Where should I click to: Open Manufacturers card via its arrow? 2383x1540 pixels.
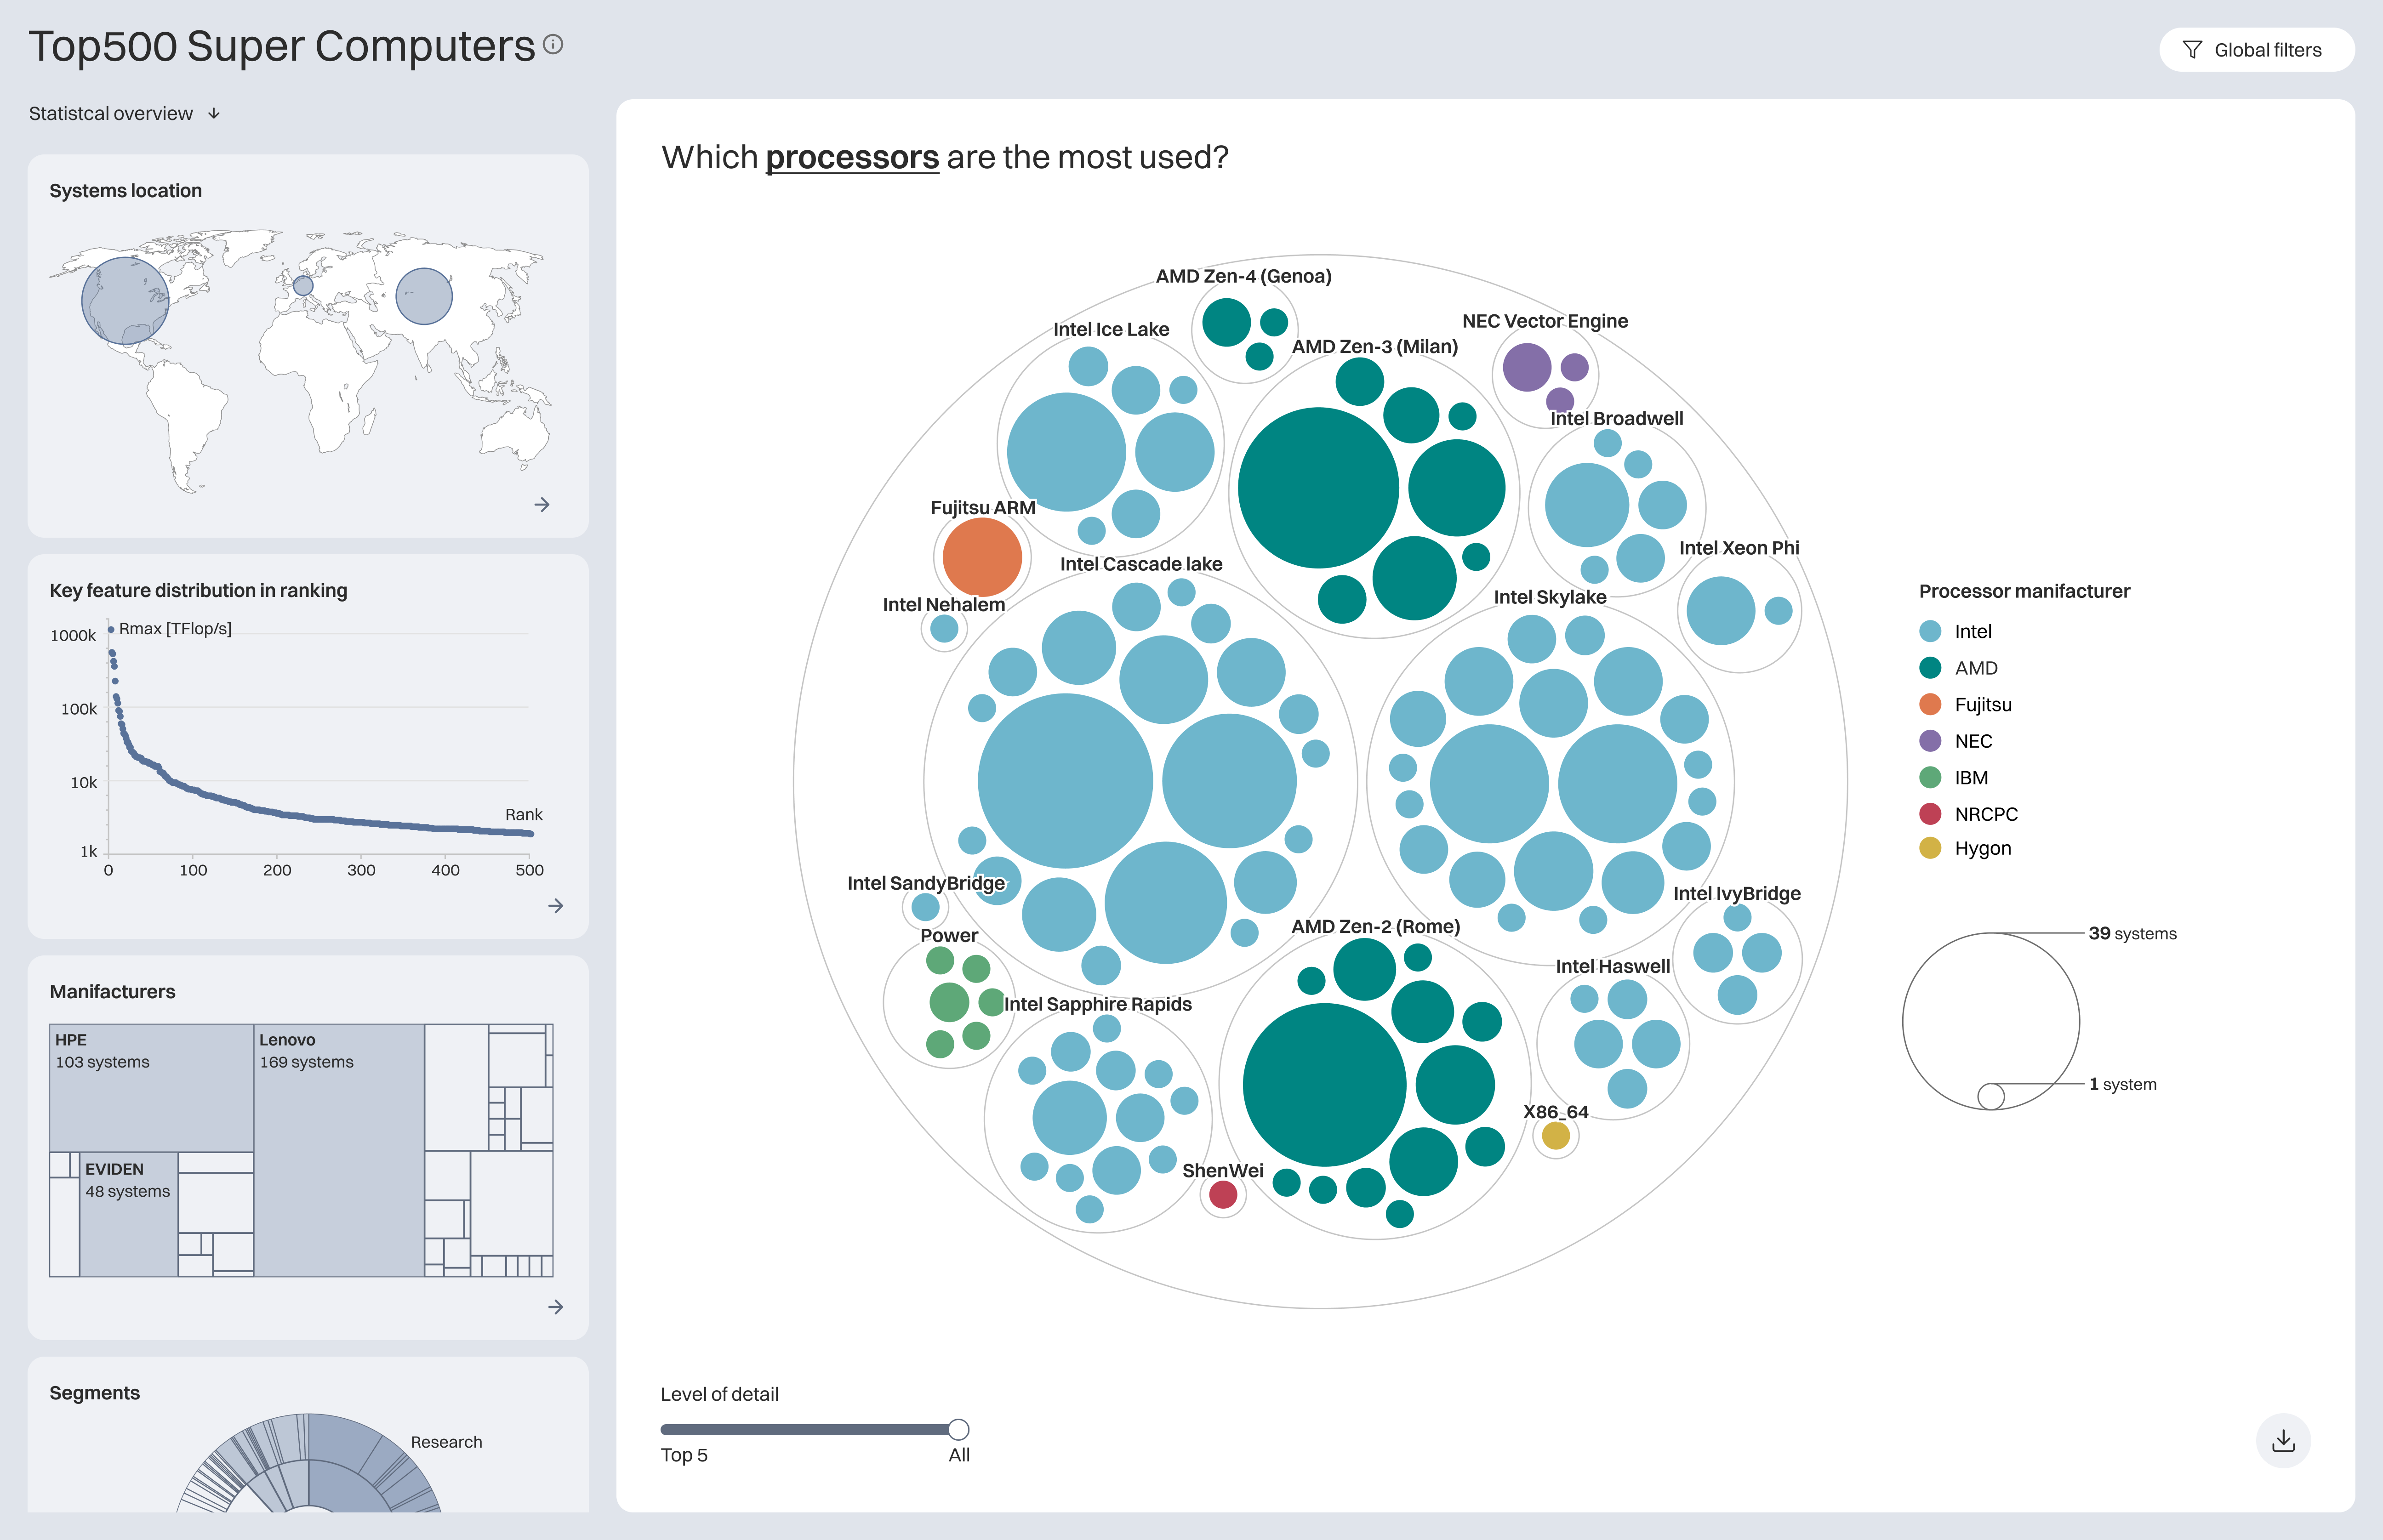556,1307
